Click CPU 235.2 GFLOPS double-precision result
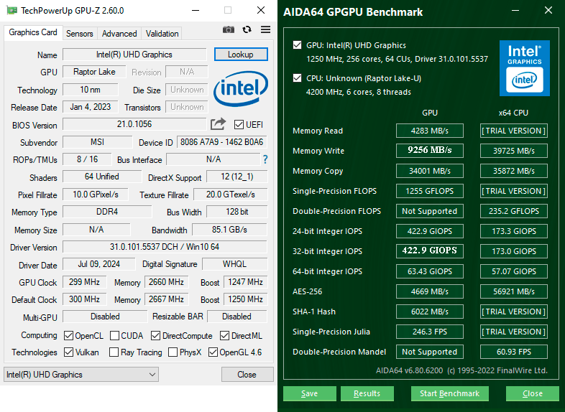 (x=514, y=211)
